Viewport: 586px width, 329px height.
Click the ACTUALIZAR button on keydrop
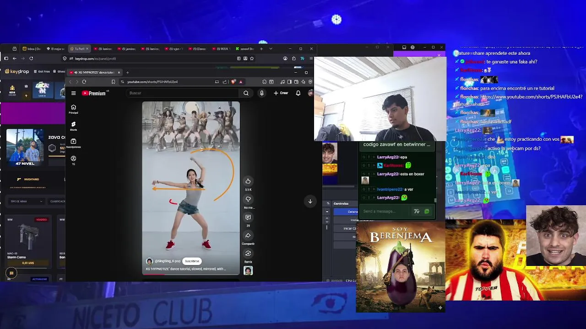(x=39, y=279)
